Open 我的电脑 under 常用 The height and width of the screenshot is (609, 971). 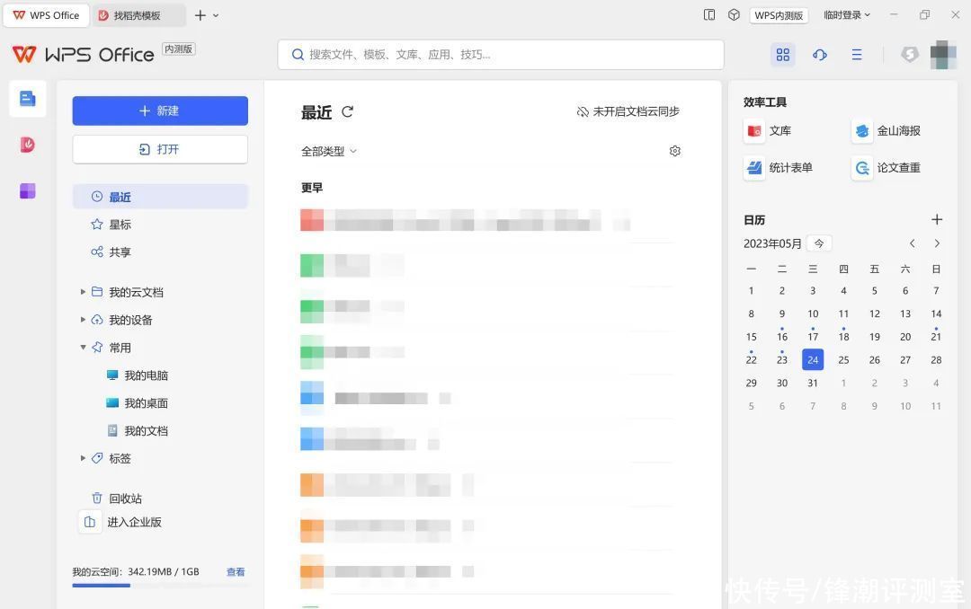[138, 375]
